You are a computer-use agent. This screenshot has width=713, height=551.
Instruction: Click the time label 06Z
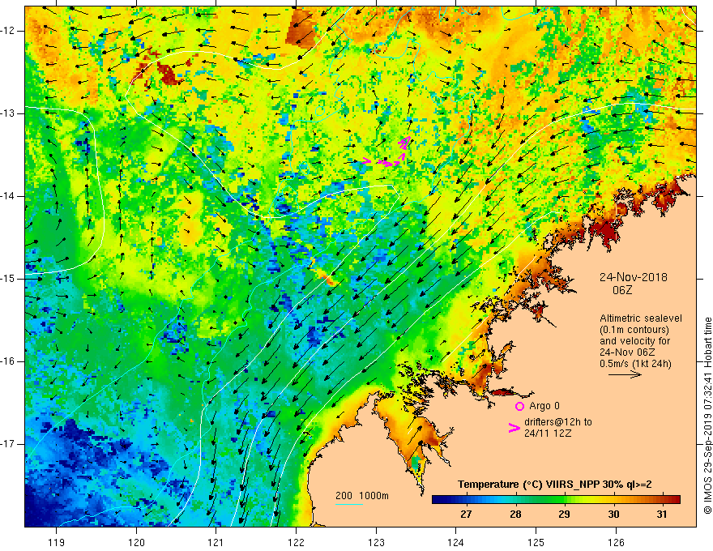622,290
